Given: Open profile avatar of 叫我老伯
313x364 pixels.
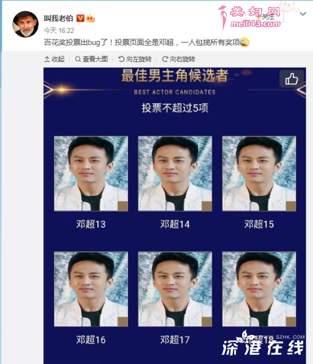Looking at the screenshot, I should pyautogui.click(x=25, y=24).
